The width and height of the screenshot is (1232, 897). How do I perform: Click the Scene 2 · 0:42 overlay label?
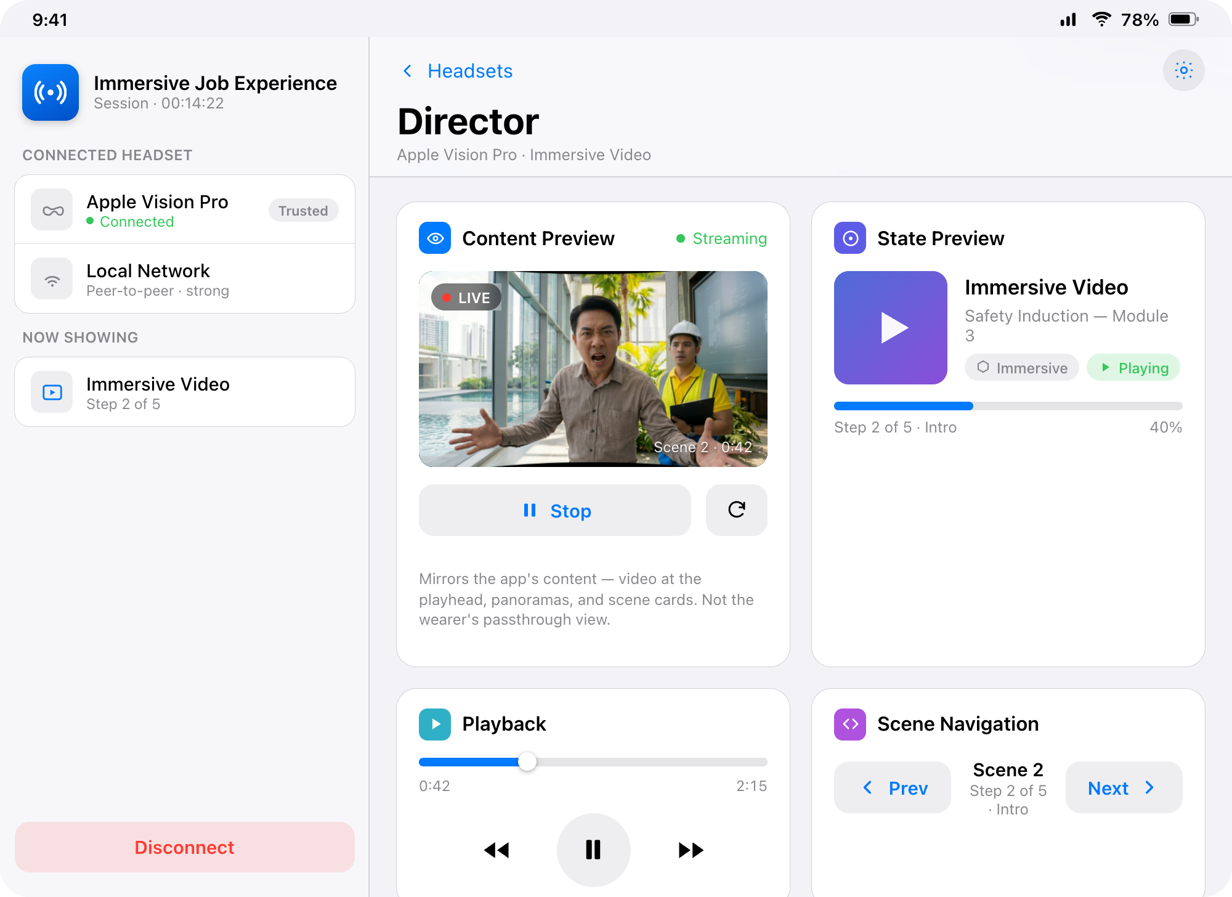(x=703, y=447)
